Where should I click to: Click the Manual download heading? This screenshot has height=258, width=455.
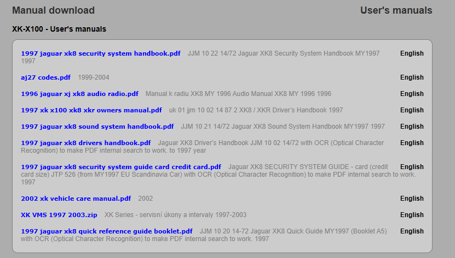[x=53, y=10]
